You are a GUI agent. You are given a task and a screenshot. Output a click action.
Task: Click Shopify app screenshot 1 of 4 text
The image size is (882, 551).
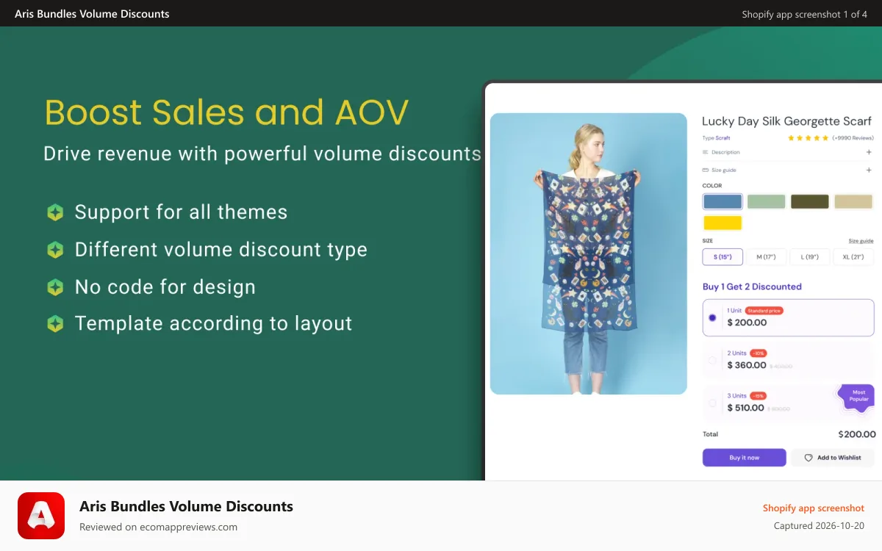(x=805, y=14)
